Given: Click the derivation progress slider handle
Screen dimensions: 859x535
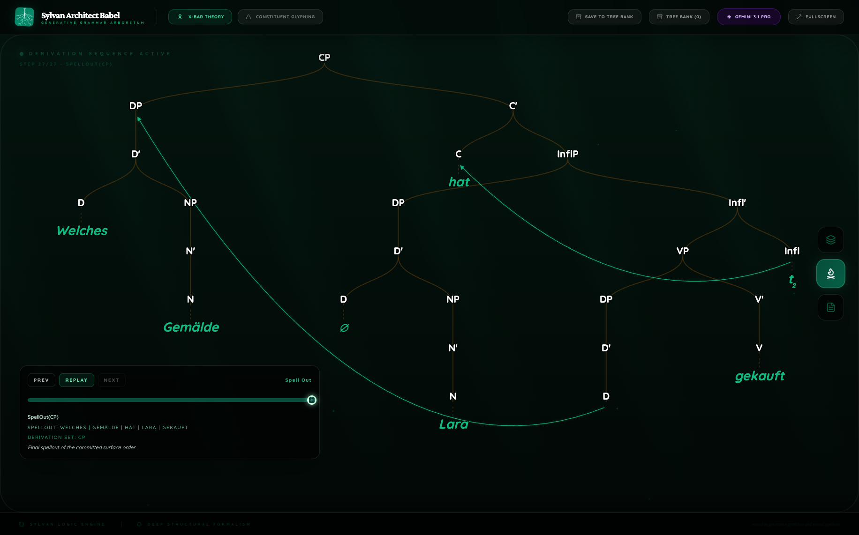Looking at the screenshot, I should [312, 400].
